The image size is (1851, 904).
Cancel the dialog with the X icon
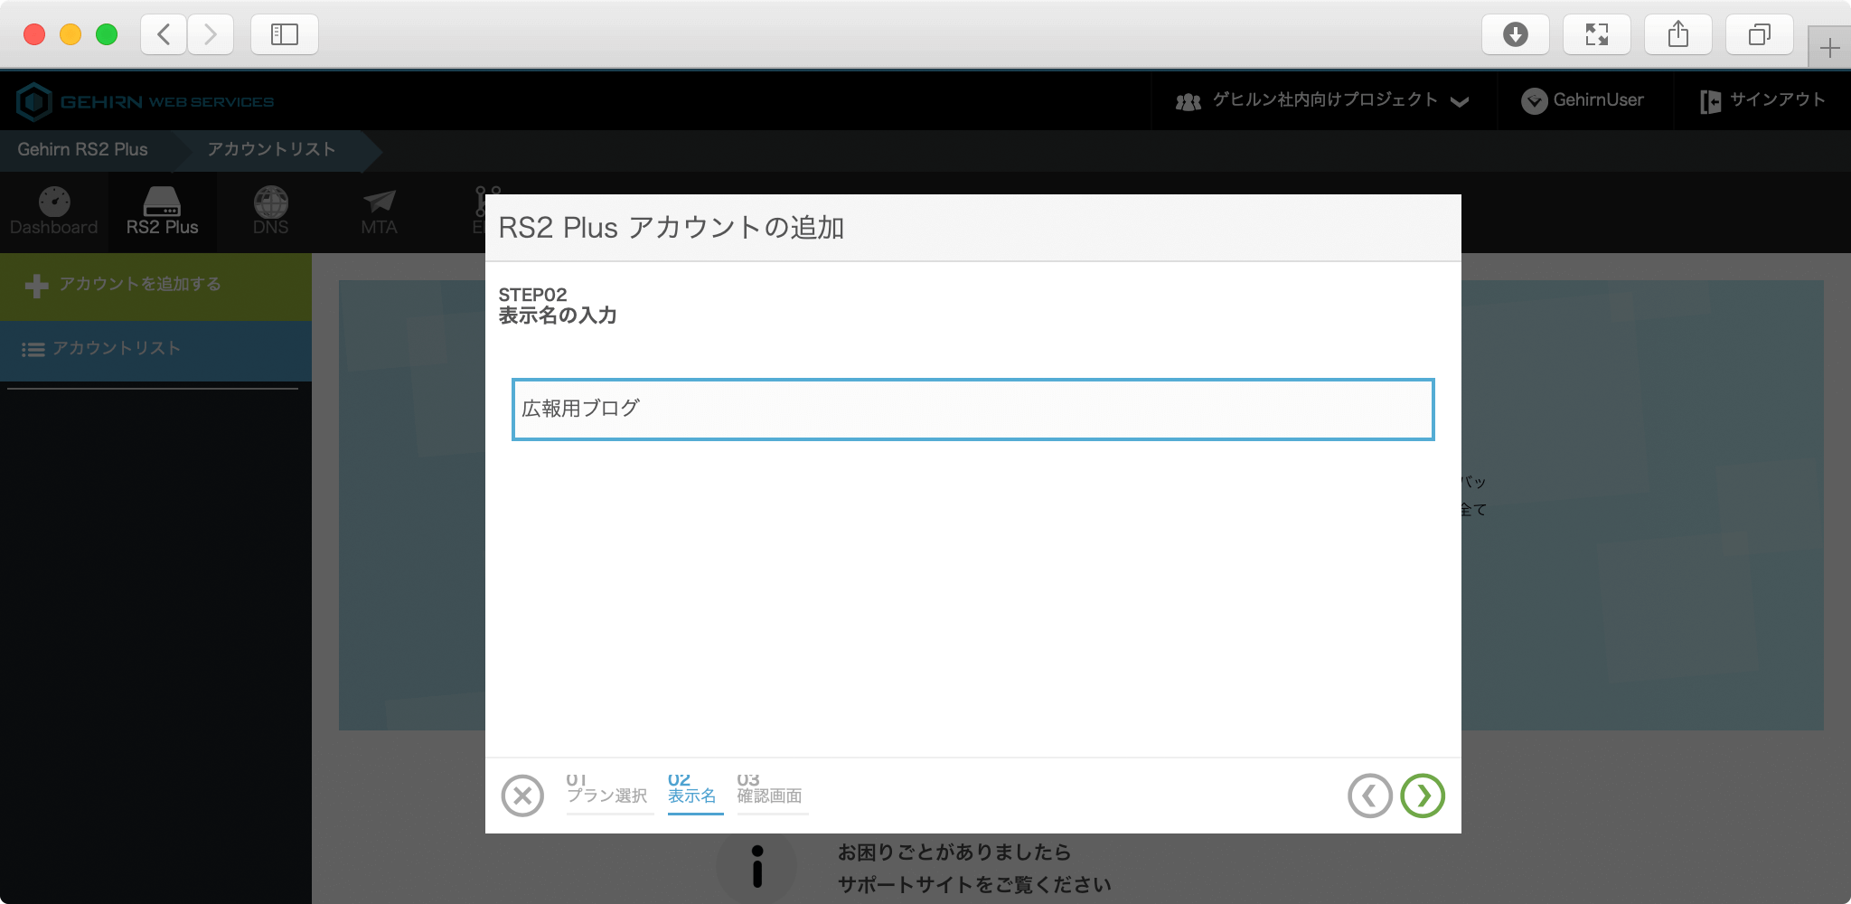(x=522, y=796)
